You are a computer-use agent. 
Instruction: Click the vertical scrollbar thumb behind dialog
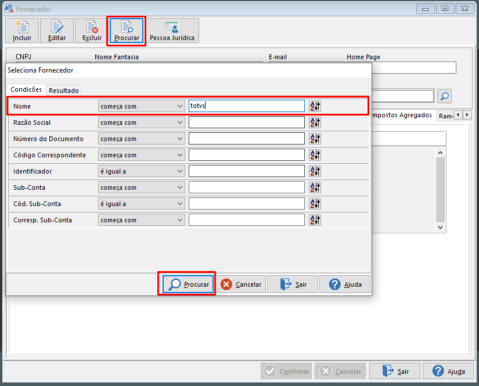coord(440,190)
